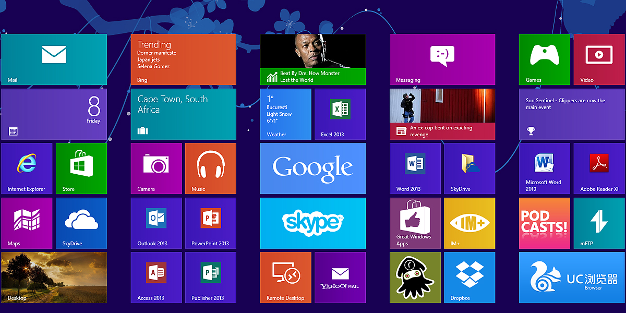Launch PowerPoint 2013

pos(211,223)
